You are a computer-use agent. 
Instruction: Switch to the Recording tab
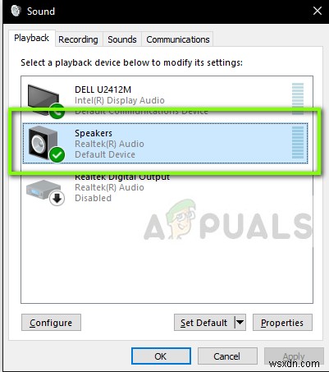tap(78, 39)
